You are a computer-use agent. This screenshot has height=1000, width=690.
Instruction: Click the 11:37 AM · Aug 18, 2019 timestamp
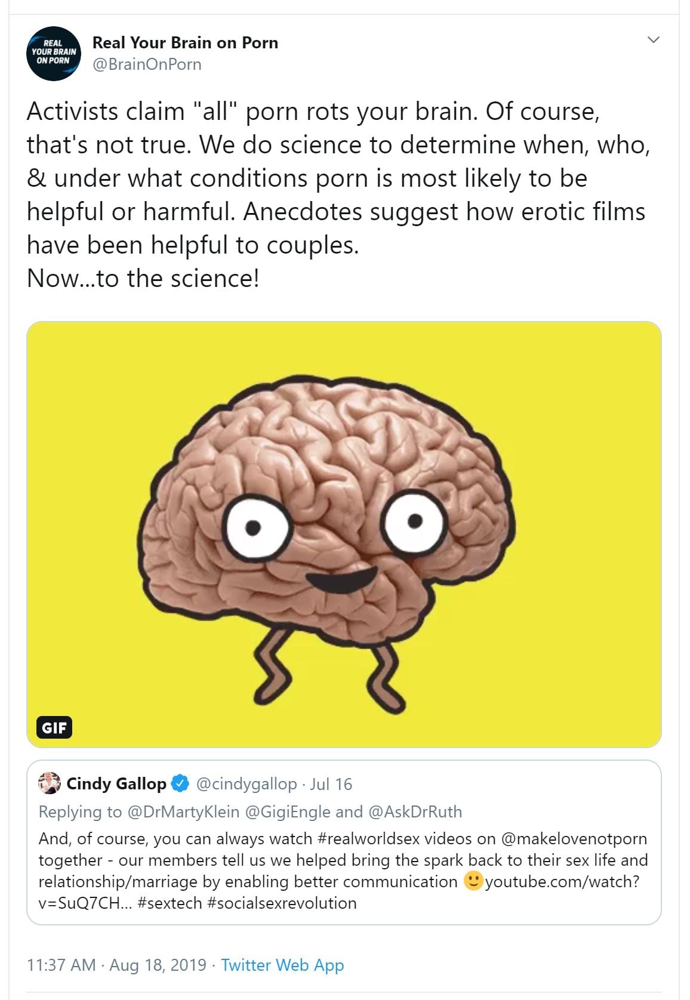tap(116, 965)
